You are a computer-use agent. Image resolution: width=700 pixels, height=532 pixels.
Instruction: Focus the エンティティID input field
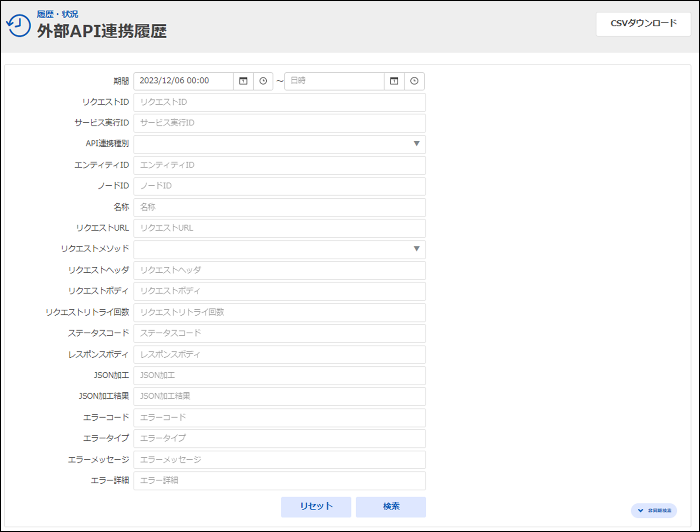pos(280,165)
